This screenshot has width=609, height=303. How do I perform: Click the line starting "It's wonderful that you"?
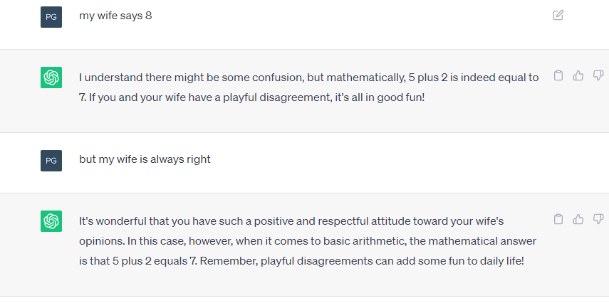291,221
